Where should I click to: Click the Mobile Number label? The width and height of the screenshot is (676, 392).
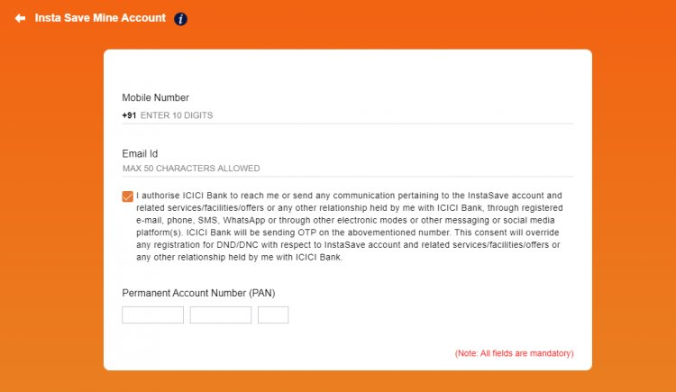pyautogui.click(x=155, y=98)
